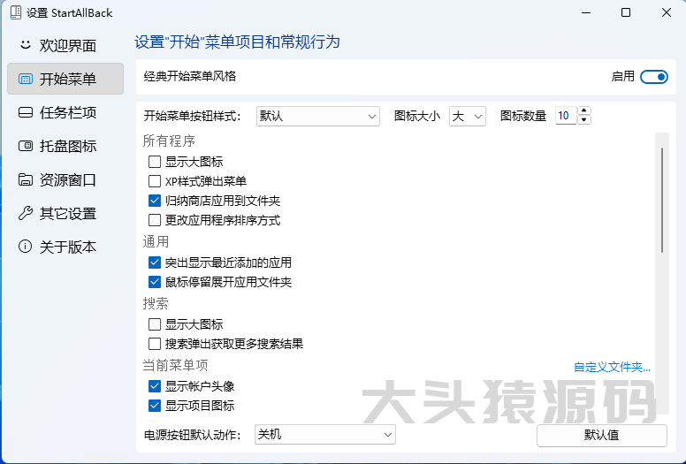Increase 图标数量 with the up arrow

[584, 112]
